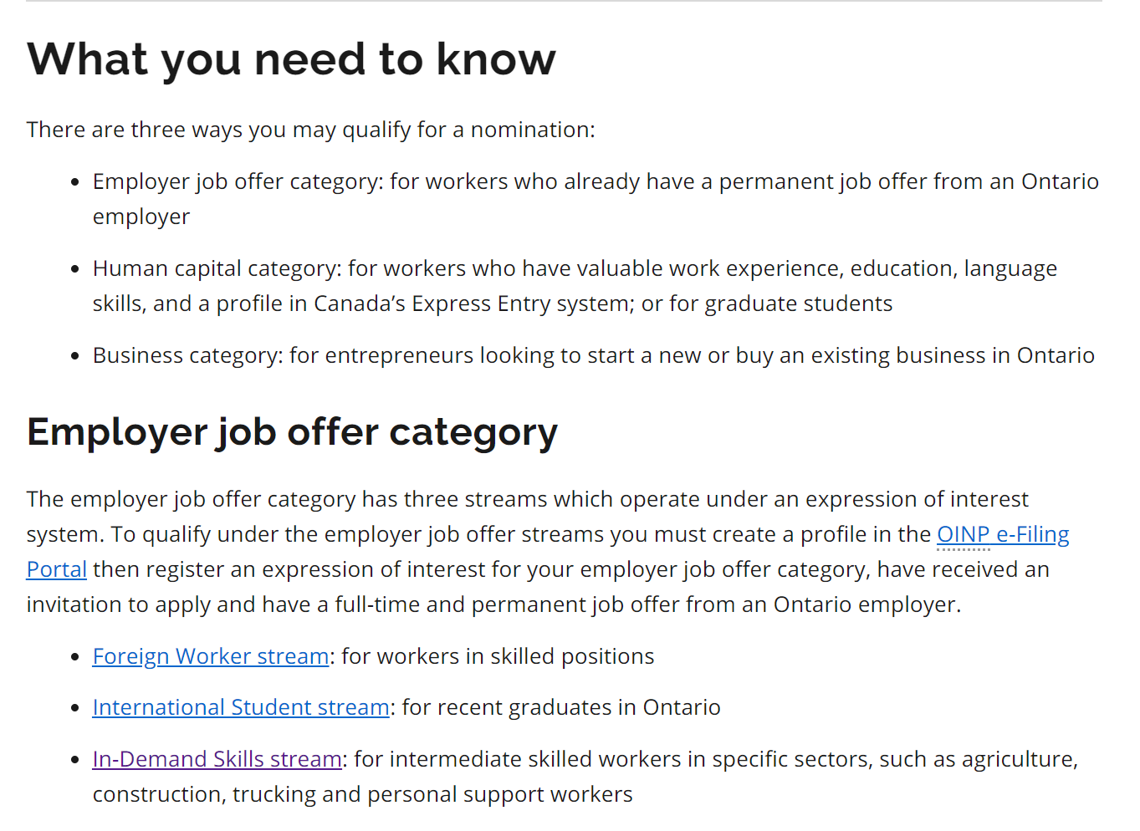Click bullet about permanent job offer from Ontario employer

(x=596, y=199)
